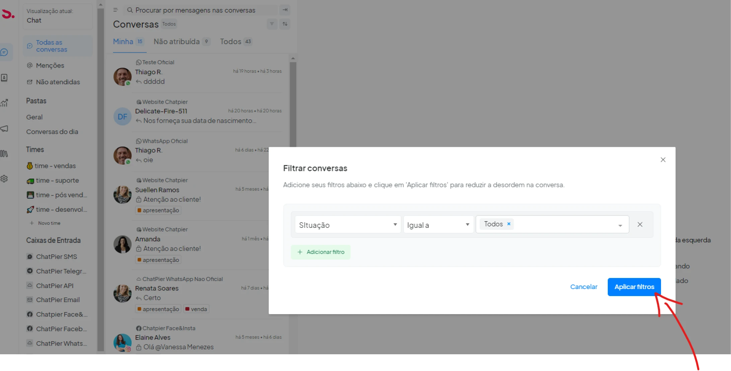Screen dimensions: 731x371
Task: Open the contacts icon in left rail
Action: point(4,78)
